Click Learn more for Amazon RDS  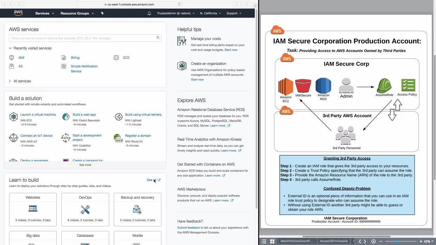pyautogui.click(x=220, y=126)
